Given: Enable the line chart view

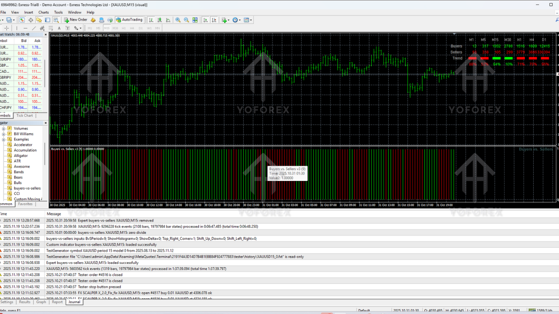Looking at the screenshot, I should pyautogui.click(x=168, y=20).
